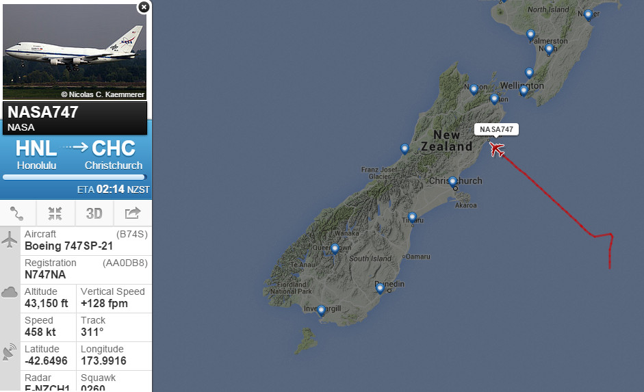Click the cloud icon beside Altitude row
644x392 pixels.
[x=10, y=292]
